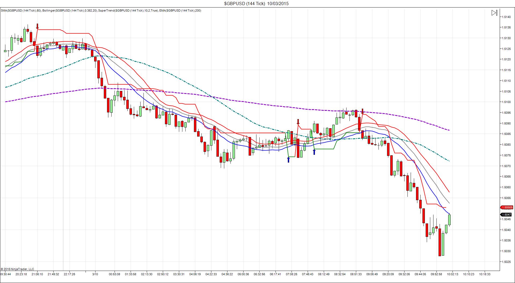Click the © 2015 NinjaTrader, LLC copyright text
The width and height of the screenshot is (515, 283).
click(x=17, y=269)
